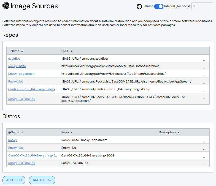This screenshot has width=216, height=186.
Task: Open ellipsis menu for the Rocky distro
Action: [x=204, y=142]
